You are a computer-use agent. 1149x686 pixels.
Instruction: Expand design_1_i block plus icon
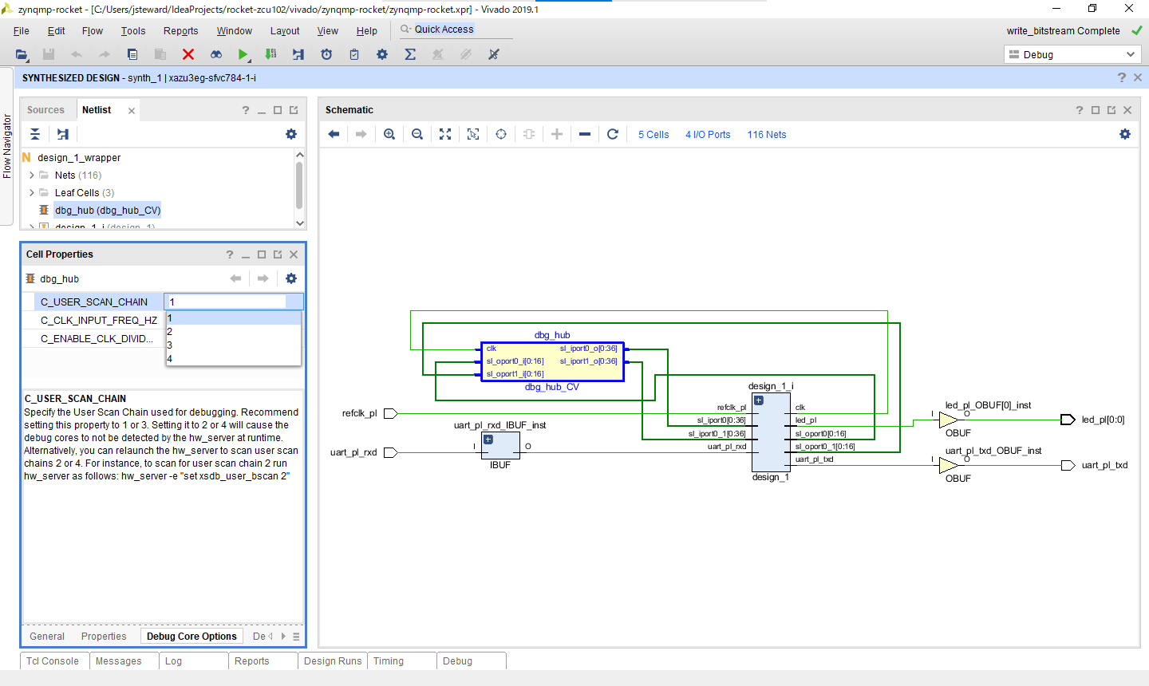[759, 400]
